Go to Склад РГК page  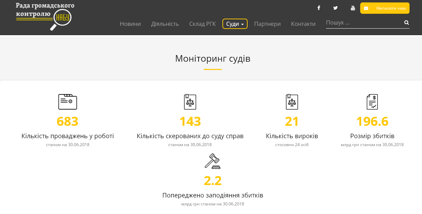tap(202, 24)
